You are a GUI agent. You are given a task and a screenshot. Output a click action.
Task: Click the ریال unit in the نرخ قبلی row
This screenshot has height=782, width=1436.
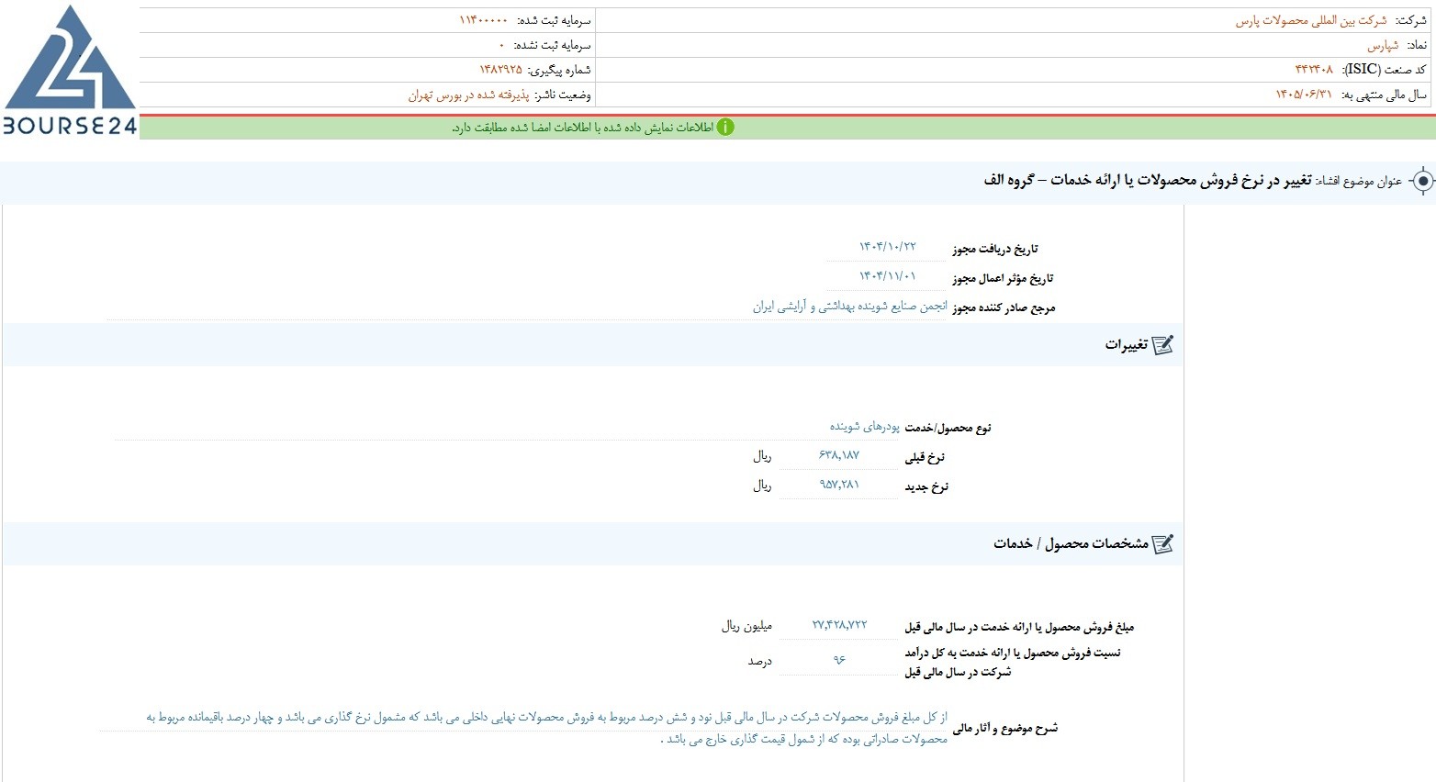[762, 456]
